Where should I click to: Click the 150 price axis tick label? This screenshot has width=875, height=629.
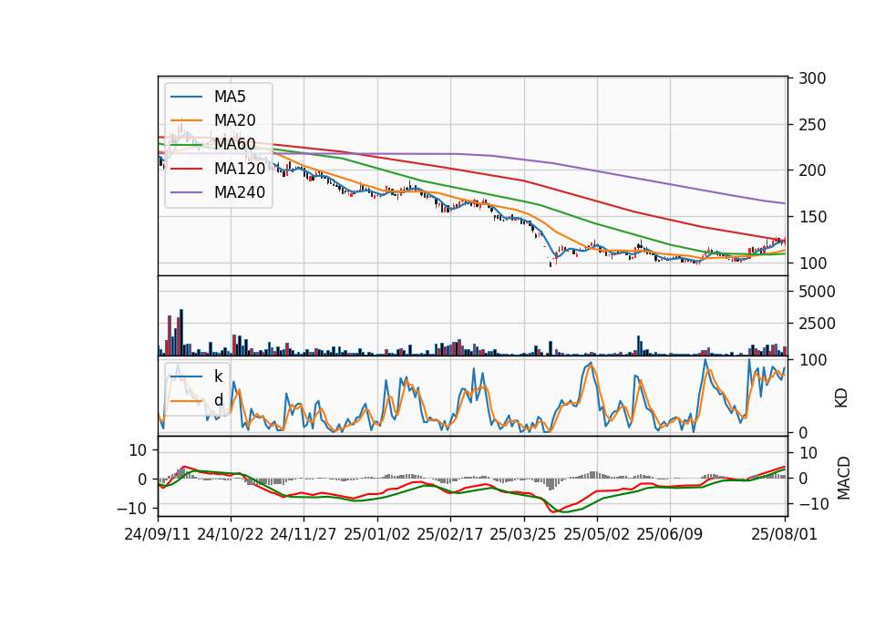click(x=812, y=217)
